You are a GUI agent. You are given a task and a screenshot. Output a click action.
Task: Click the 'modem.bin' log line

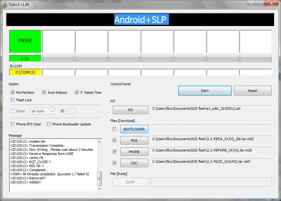click(x=28, y=141)
